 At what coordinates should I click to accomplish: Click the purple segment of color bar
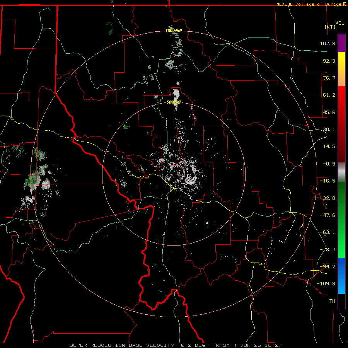coord(341,43)
